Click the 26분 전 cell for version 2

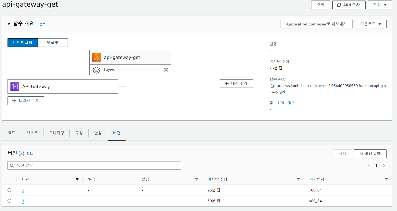click(x=214, y=190)
